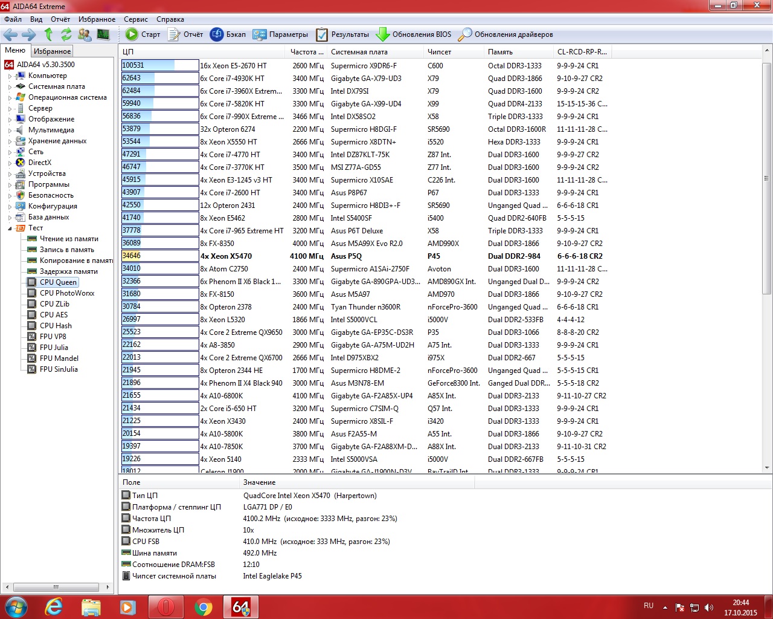Viewport: 773px width, 619px height.
Task: Switch to the Меню tab
Action: [x=15, y=51]
